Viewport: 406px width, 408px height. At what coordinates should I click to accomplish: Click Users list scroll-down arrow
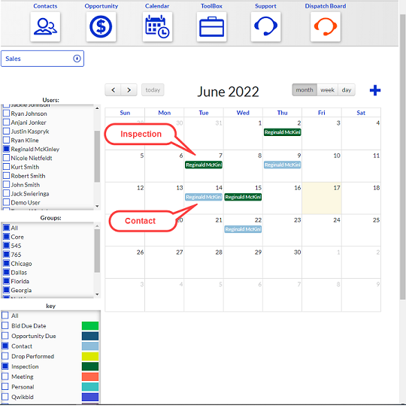tap(97, 206)
